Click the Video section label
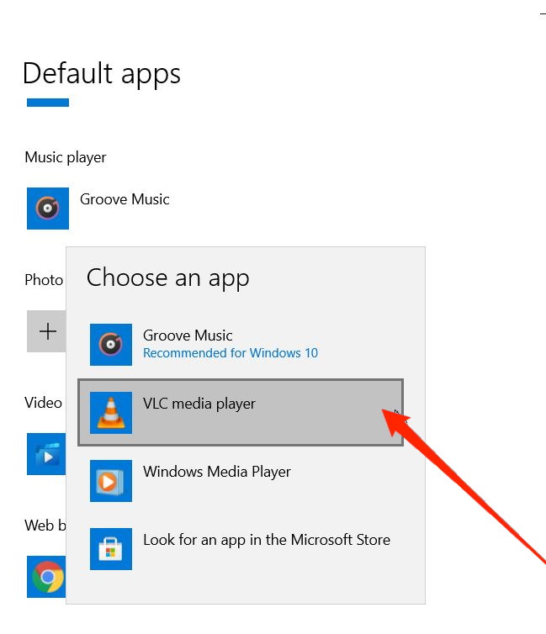The image size is (546, 634). tap(44, 403)
